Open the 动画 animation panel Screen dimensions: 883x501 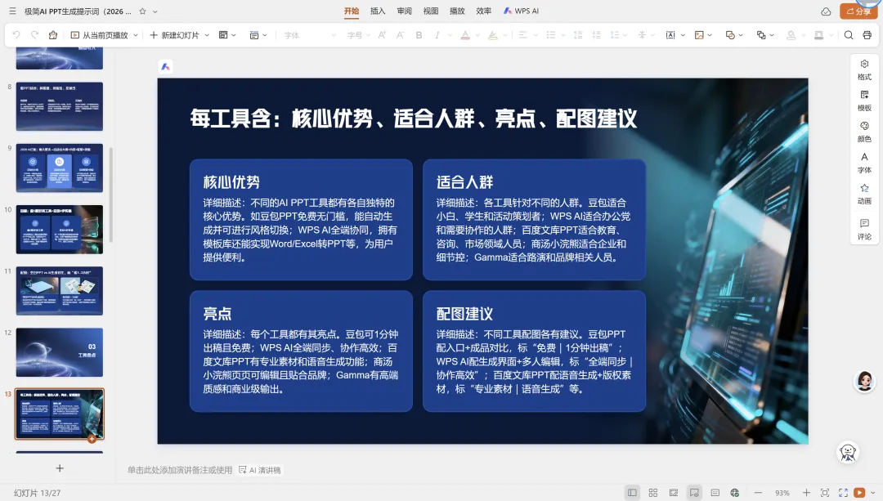click(864, 194)
